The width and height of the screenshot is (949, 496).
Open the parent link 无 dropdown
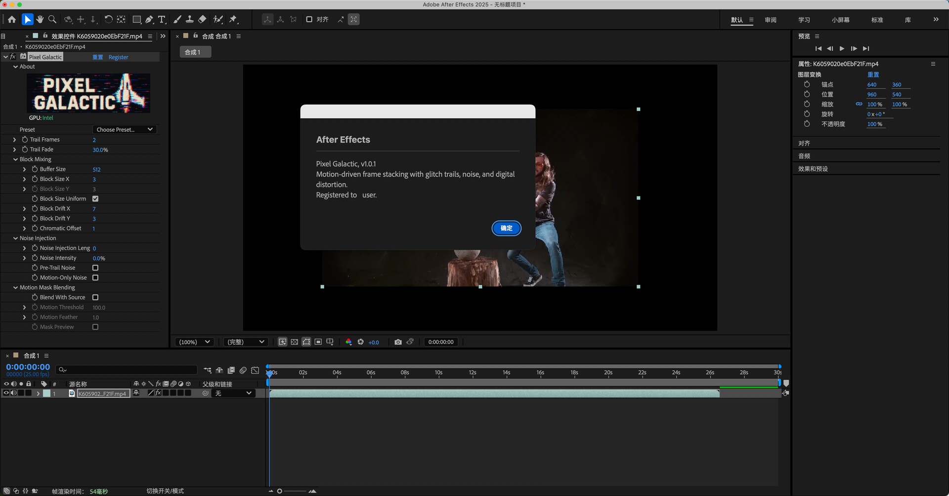233,393
